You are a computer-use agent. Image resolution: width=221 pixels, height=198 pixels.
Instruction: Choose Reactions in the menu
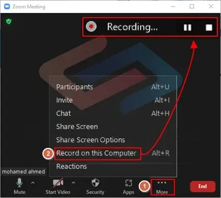(x=113, y=166)
